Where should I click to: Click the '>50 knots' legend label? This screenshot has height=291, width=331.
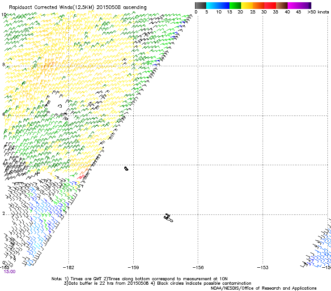tap(318, 12)
